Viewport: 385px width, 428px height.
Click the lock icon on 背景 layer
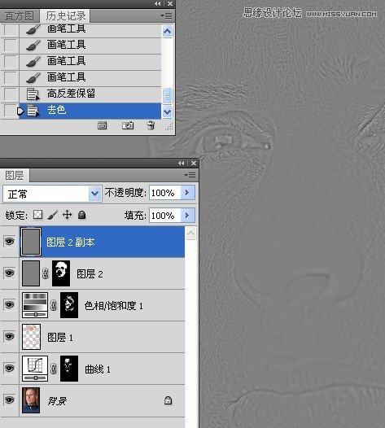168,400
